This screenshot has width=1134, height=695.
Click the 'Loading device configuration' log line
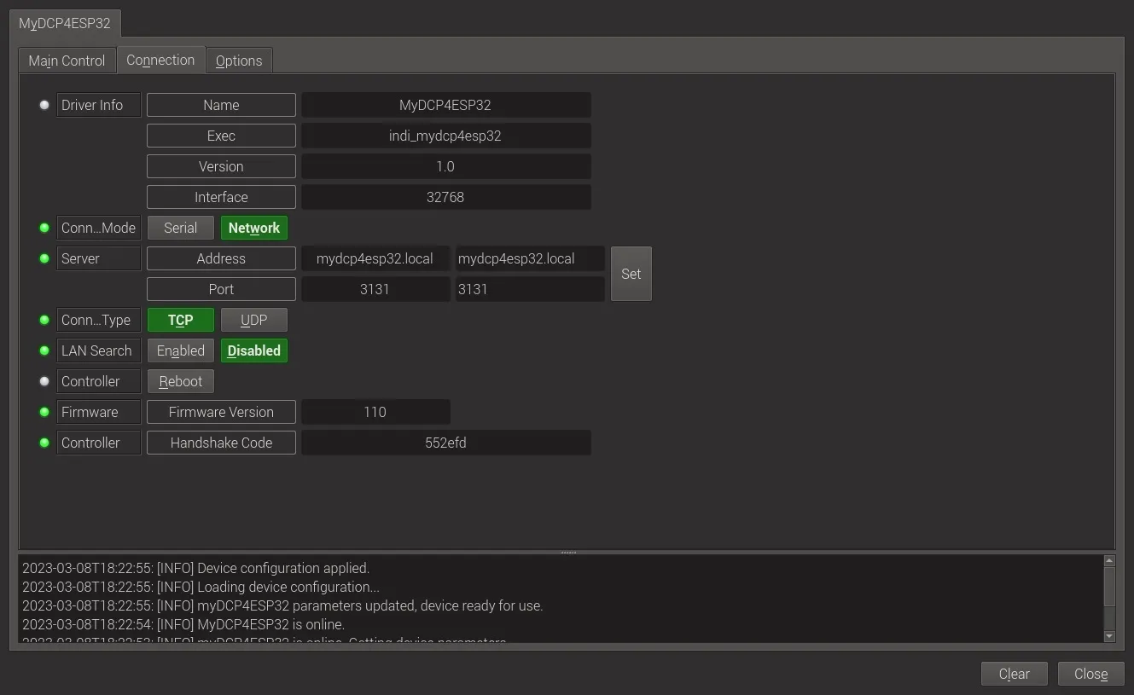(201, 587)
